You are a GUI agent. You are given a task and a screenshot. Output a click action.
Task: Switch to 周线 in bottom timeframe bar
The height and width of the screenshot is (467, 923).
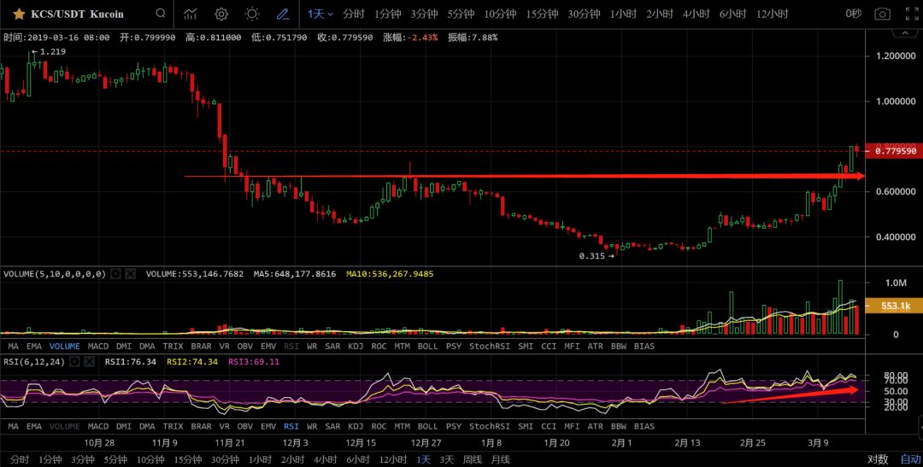(x=473, y=459)
